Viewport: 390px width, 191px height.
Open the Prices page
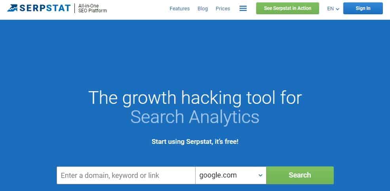click(x=223, y=8)
